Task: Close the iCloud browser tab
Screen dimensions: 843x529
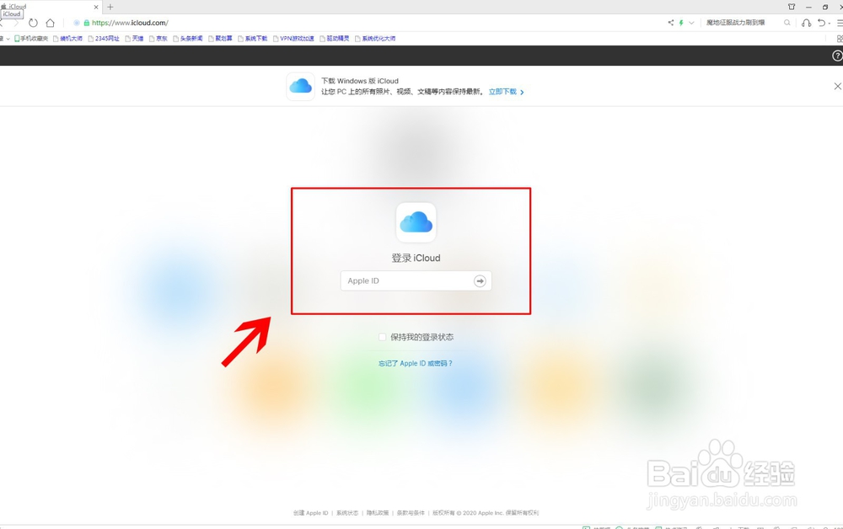Action: coord(96,7)
